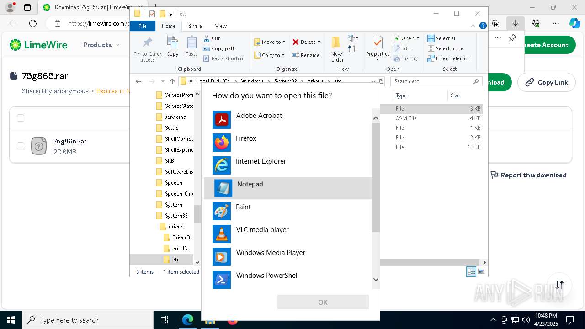Open the Windows Start menu
This screenshot has height=329, width=585.
[11, 320]
